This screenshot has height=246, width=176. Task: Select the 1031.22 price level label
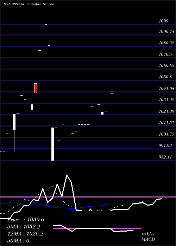click(x=166, y=99)
